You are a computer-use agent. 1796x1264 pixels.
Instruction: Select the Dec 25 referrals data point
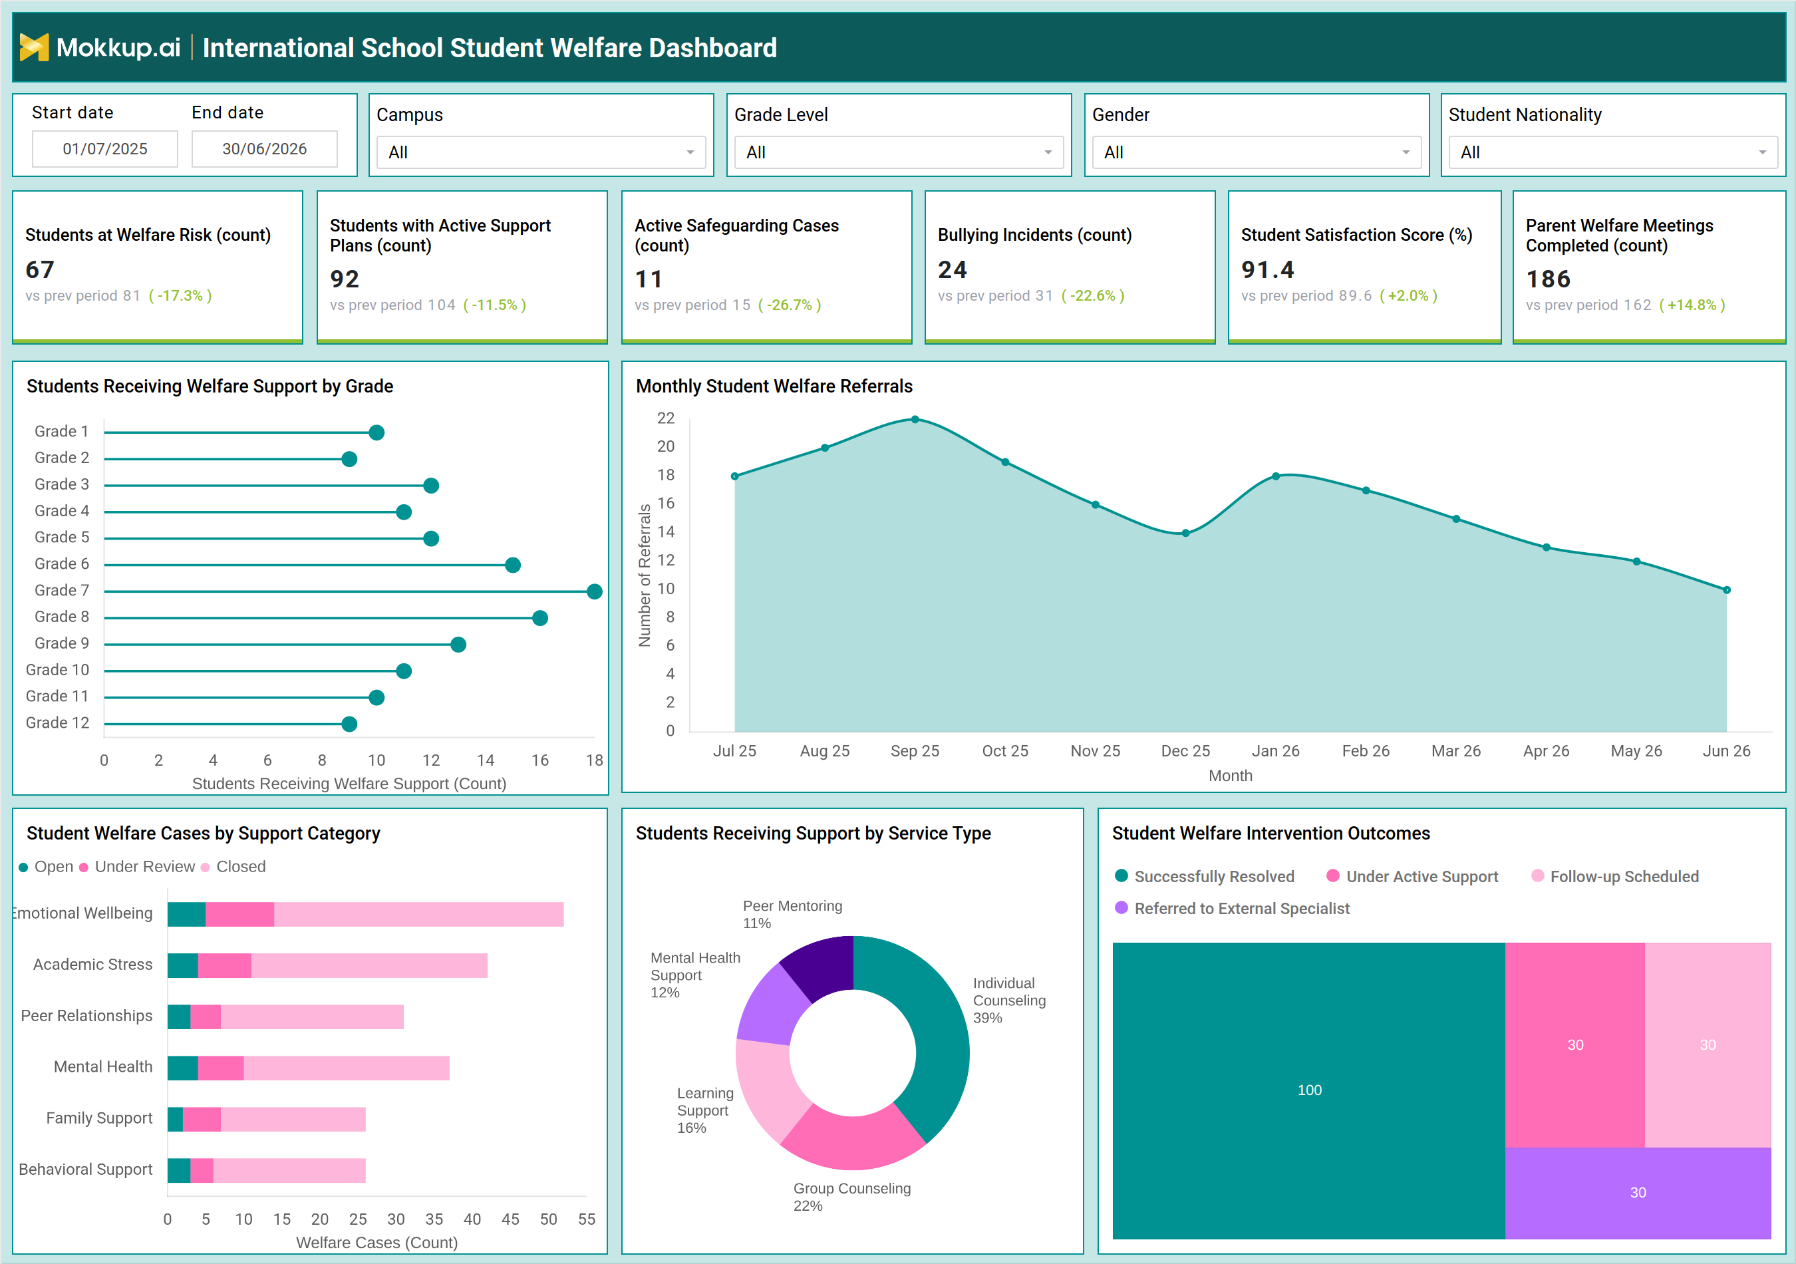pos(1186,534)
